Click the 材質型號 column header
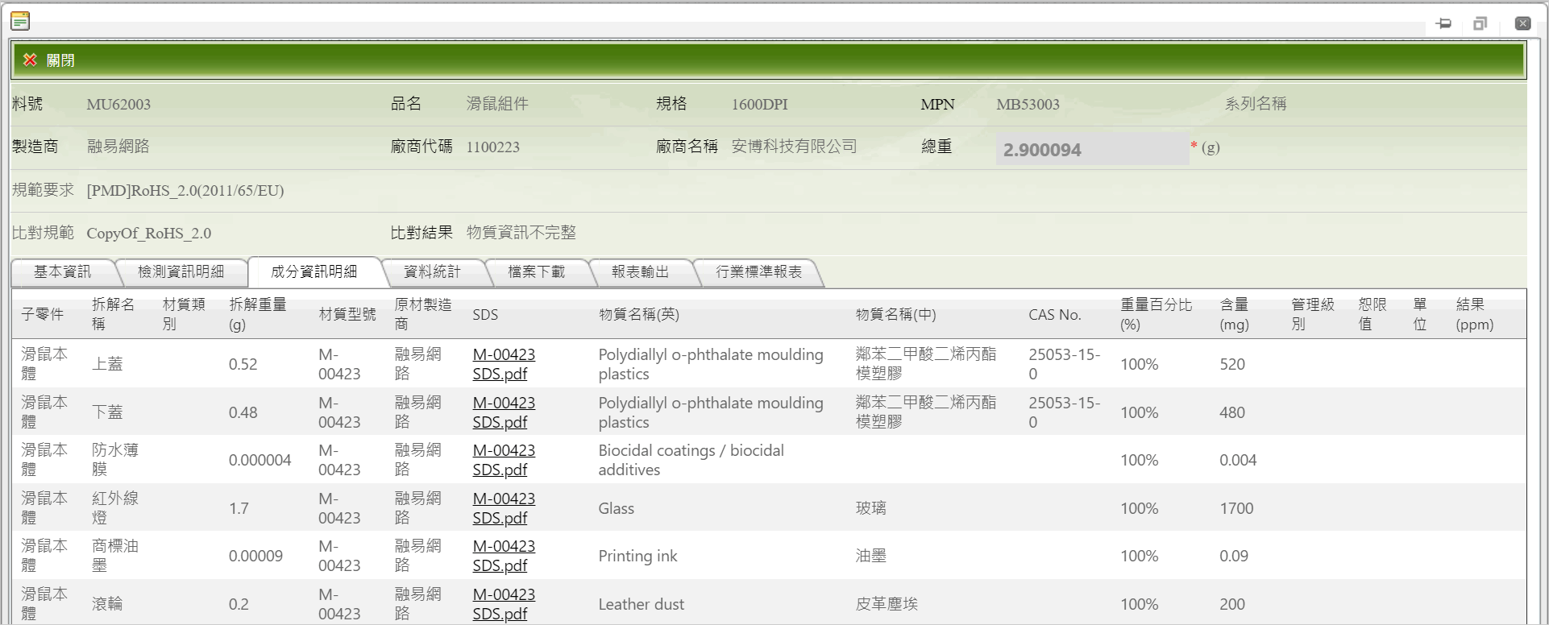 click(x=347, y=314)
